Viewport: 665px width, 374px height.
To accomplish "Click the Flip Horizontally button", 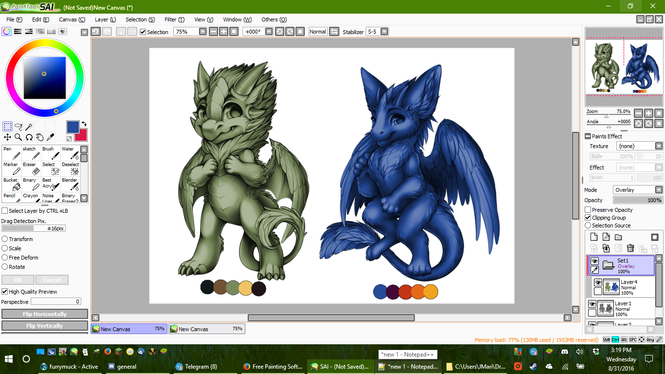I will [x=45, y=314].
